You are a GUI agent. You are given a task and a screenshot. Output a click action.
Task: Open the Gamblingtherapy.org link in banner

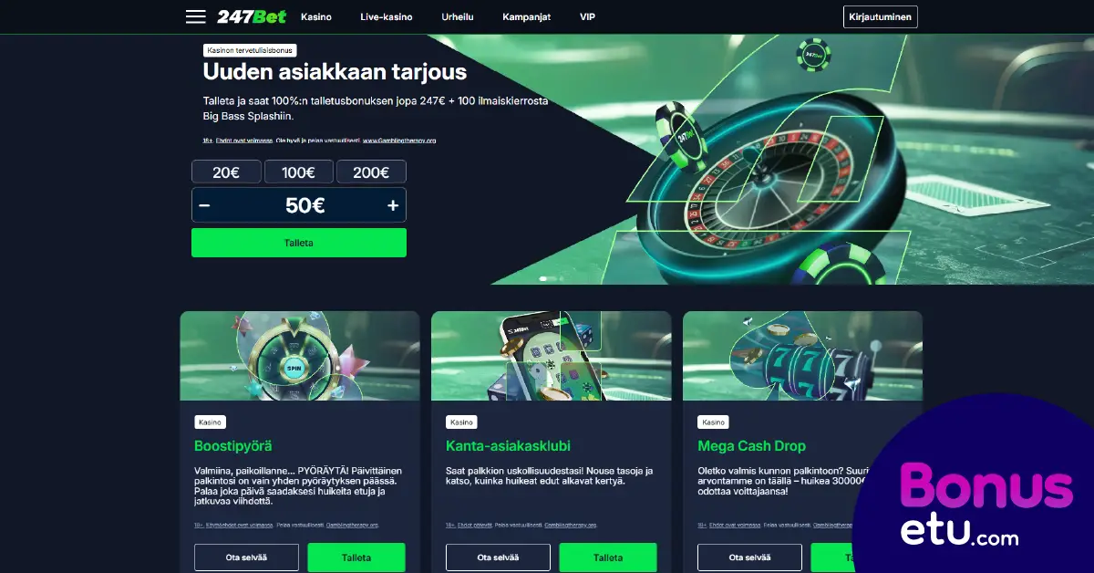[x=399, y=141]
